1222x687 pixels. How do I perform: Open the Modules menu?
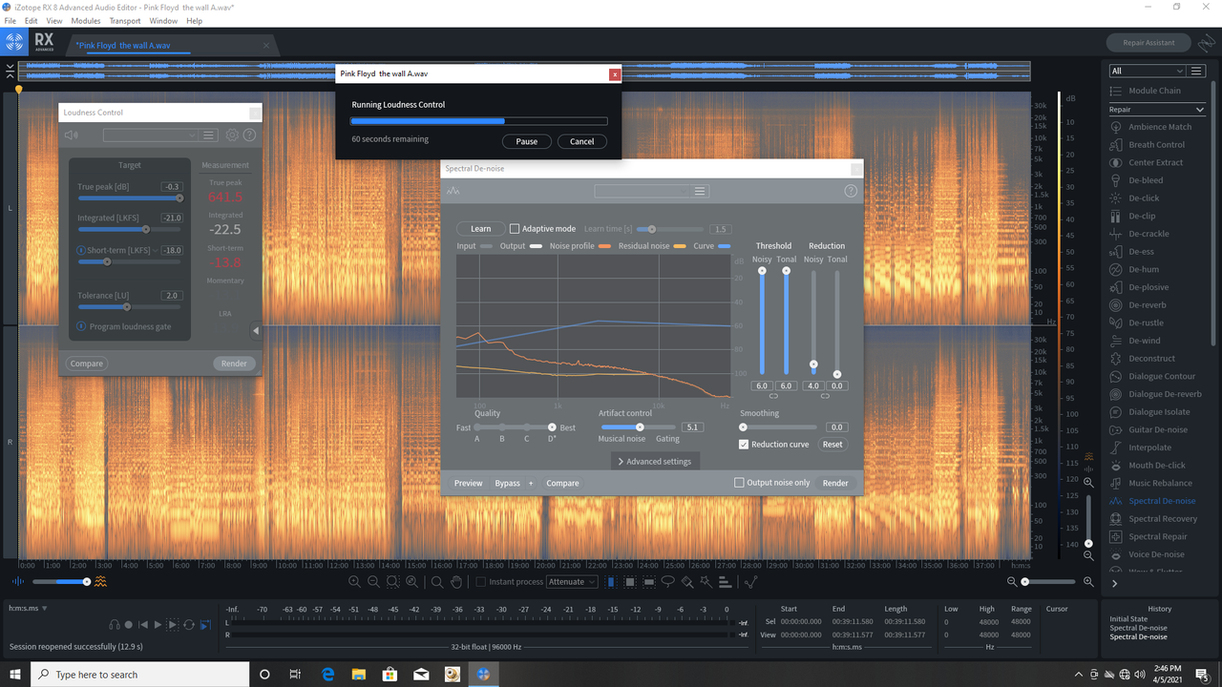(x=86, y=20)
